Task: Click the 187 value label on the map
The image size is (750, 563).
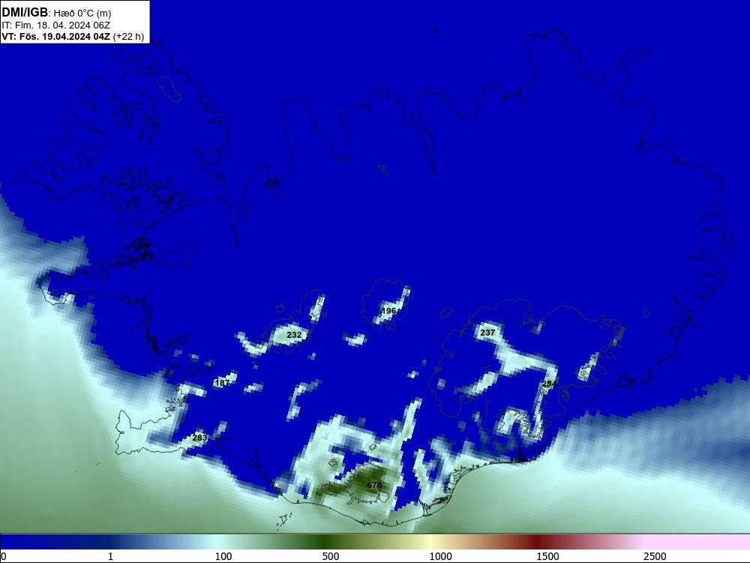Action: coord(222,383)
